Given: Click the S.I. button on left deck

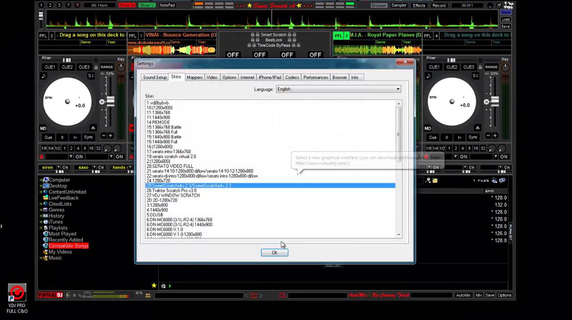Looking at the screenshot, I should (91, 76).
